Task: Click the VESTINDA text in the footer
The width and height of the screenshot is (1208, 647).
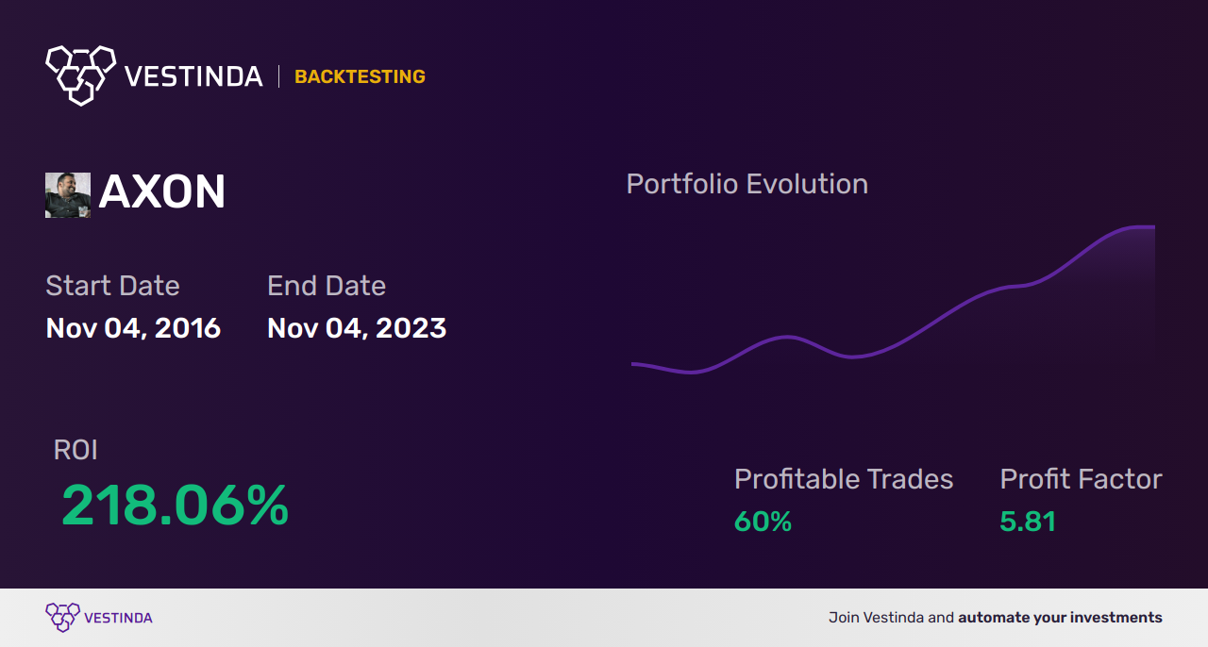Action: [118, 619]
